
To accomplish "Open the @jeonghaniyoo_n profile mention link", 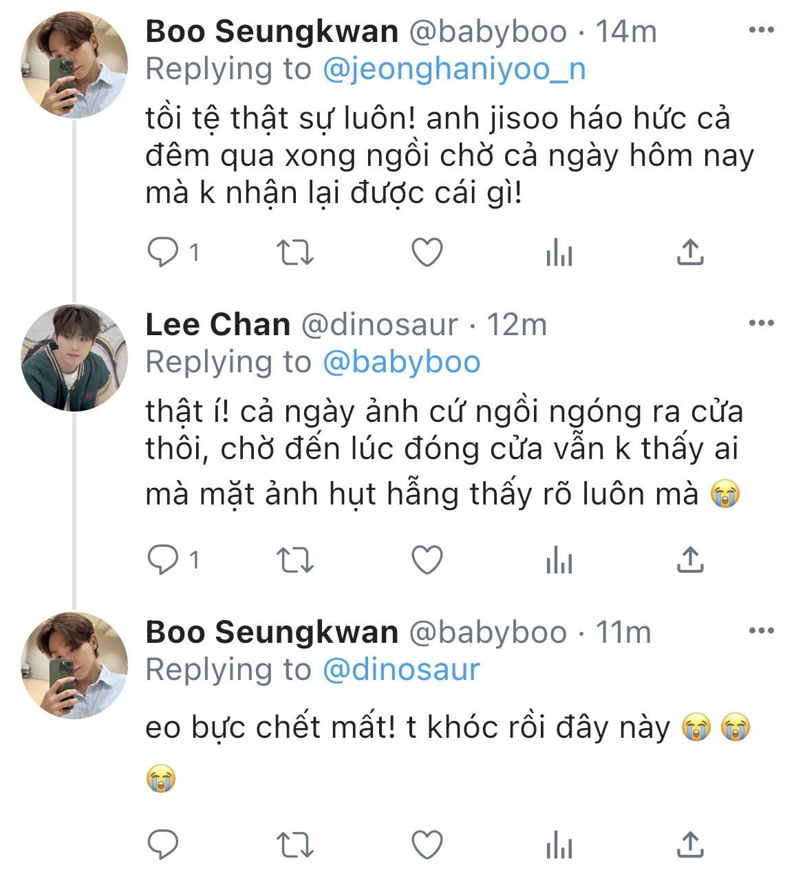I will click(454, 70).
